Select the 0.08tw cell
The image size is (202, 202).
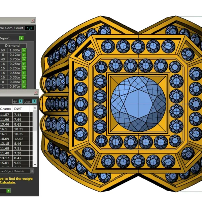(15, 82)
